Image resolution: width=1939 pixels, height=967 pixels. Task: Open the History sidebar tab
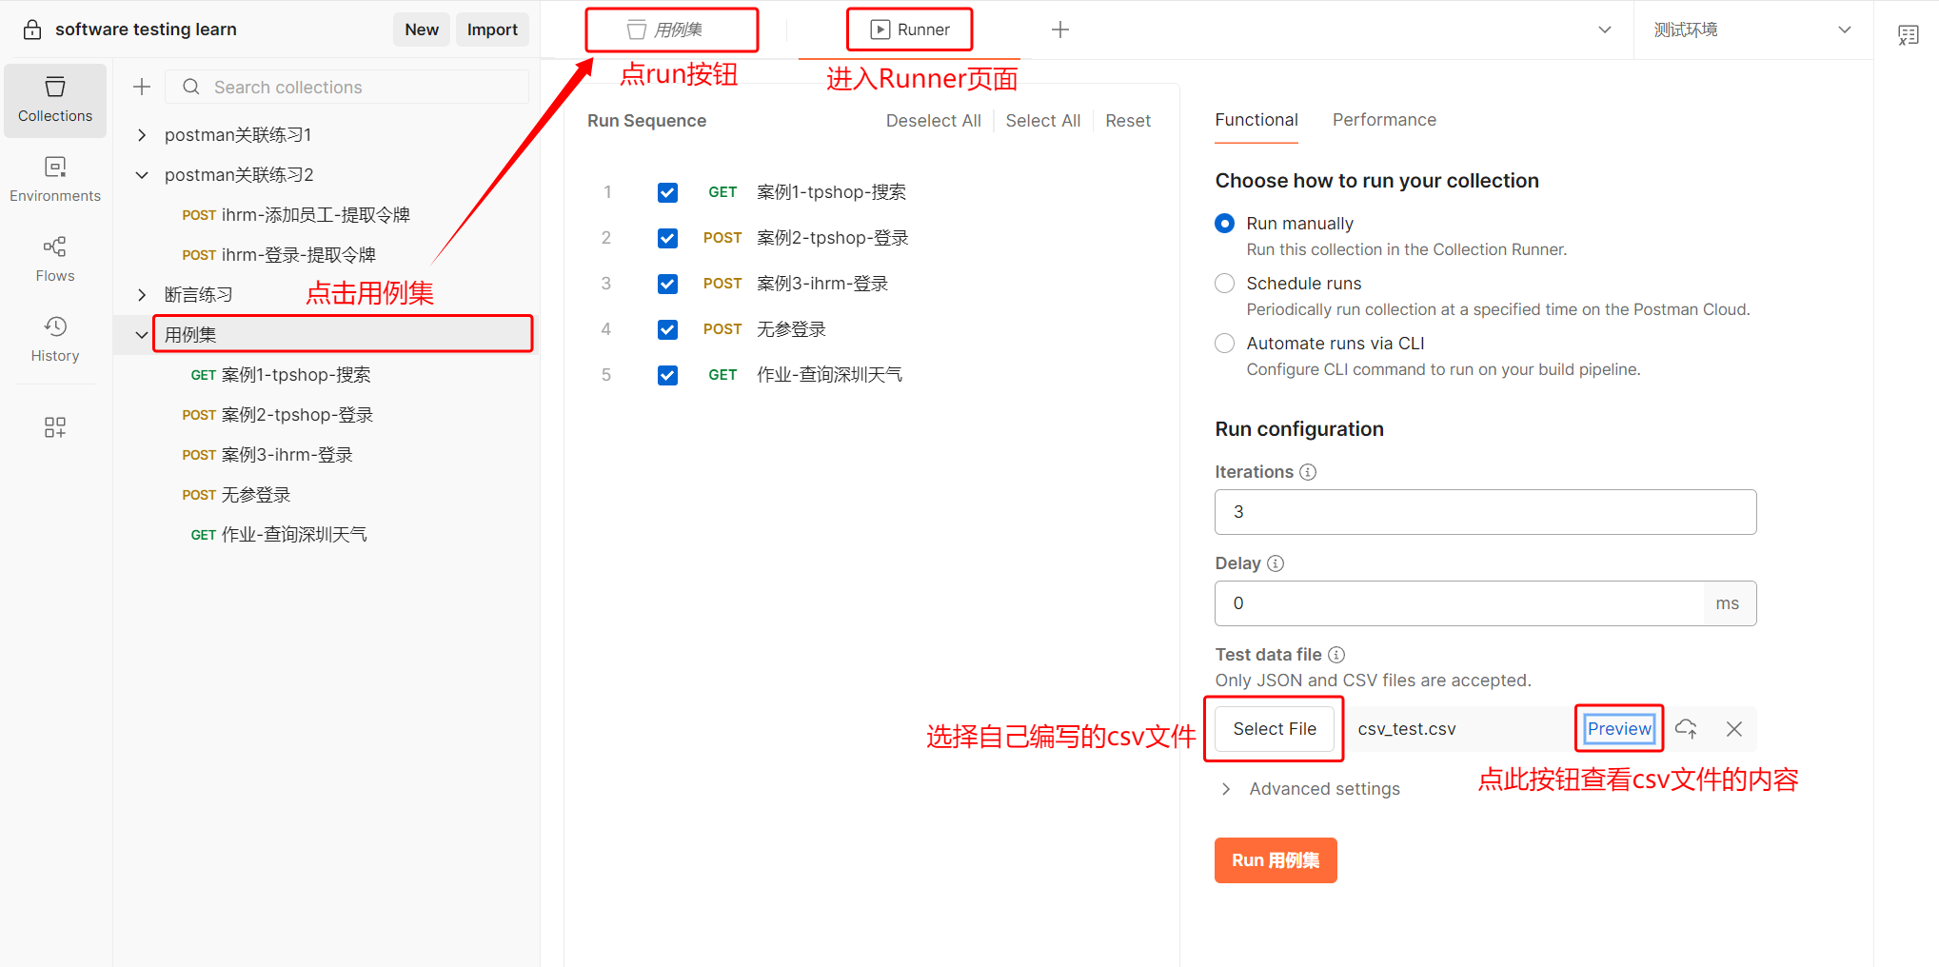point(55,340)
